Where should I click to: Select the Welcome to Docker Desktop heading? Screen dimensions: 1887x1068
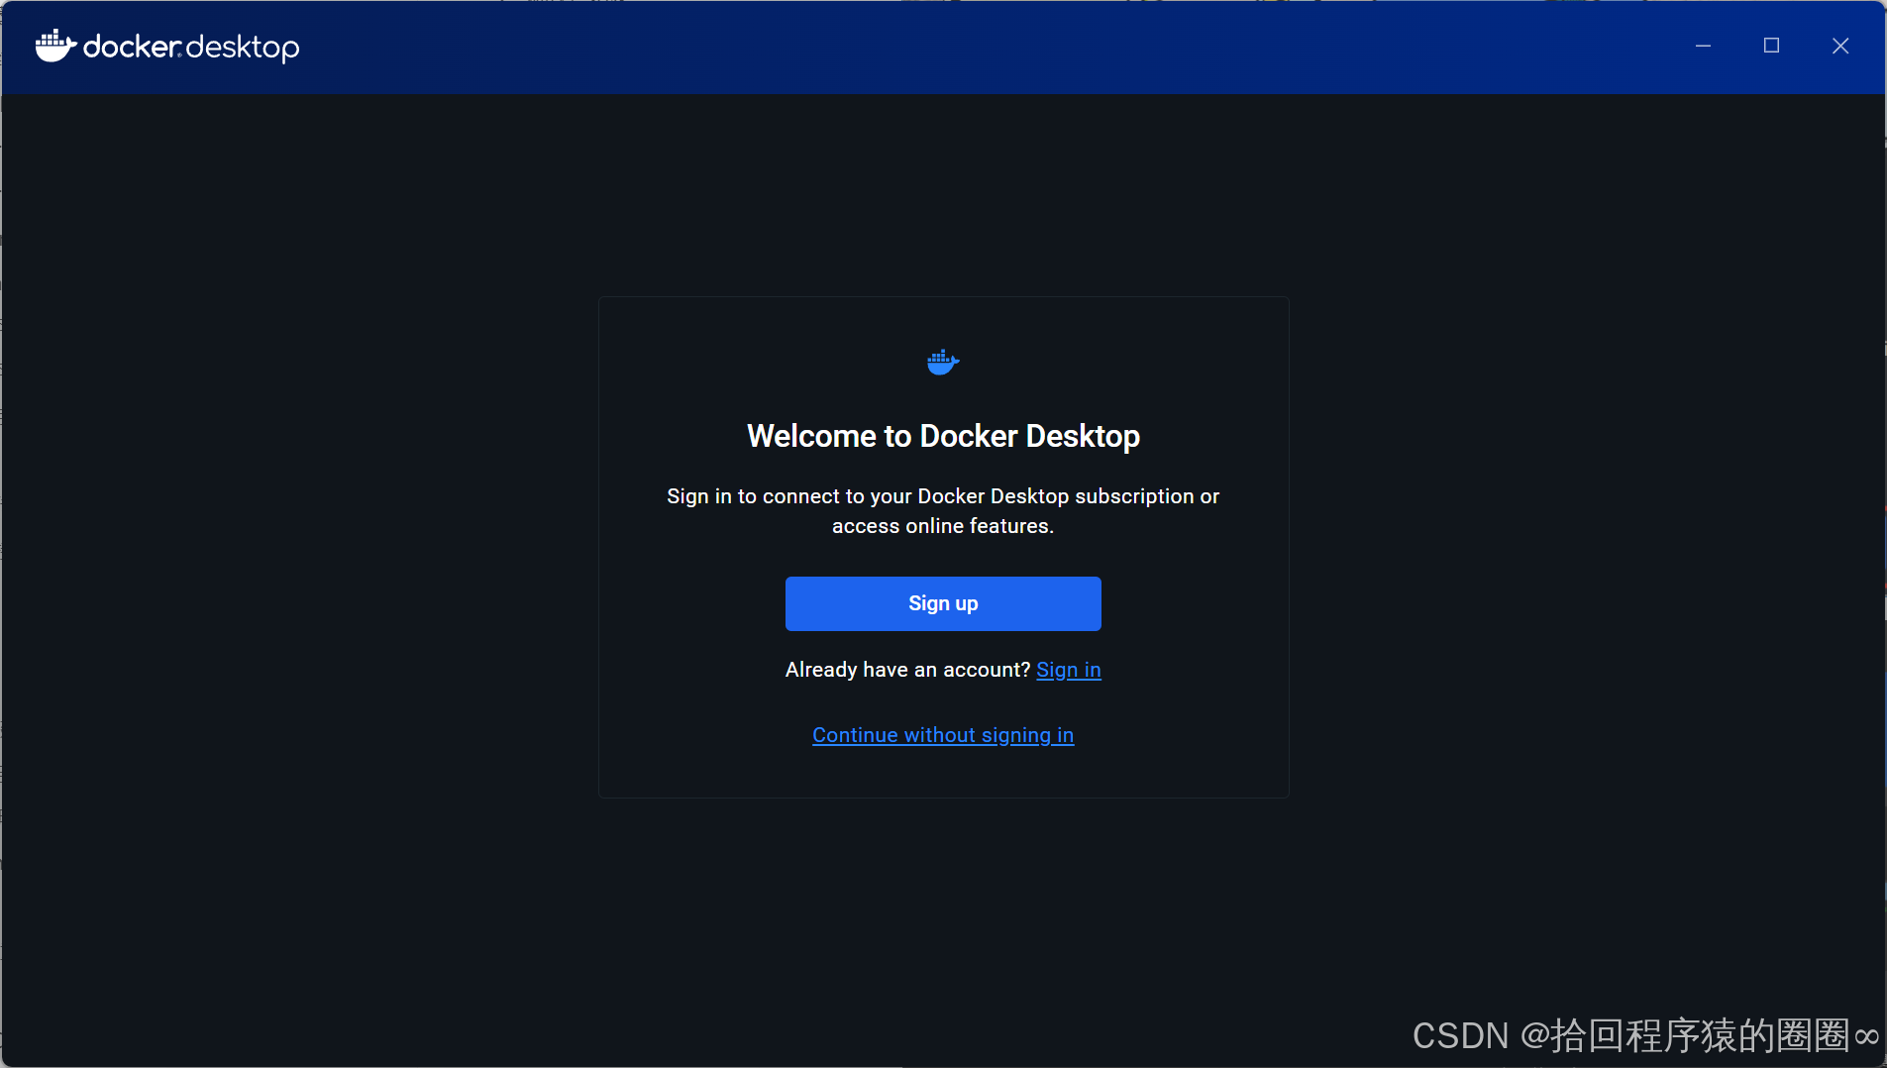[x=943, y=436]
